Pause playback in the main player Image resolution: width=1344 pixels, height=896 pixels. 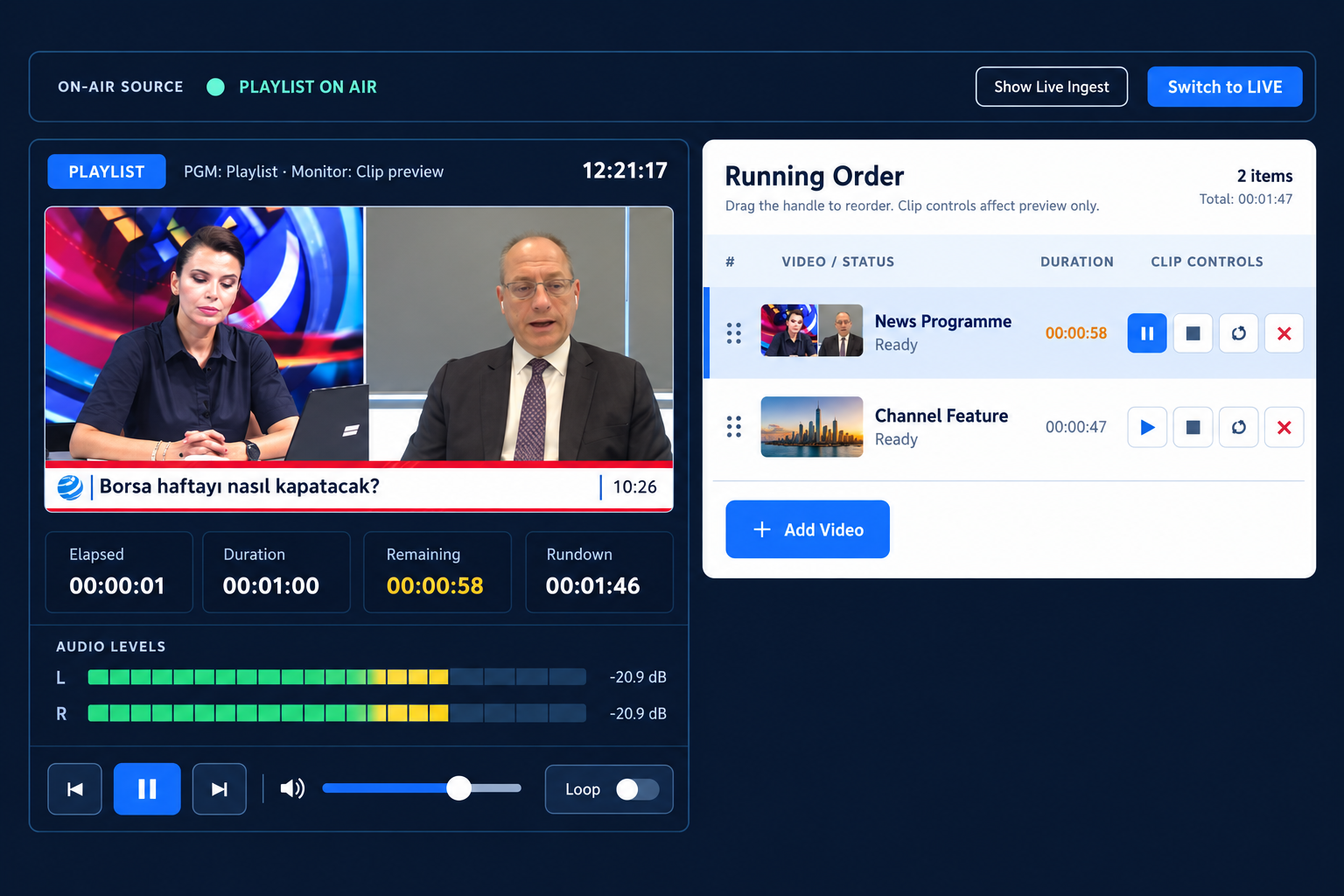[x=147, y=789]
